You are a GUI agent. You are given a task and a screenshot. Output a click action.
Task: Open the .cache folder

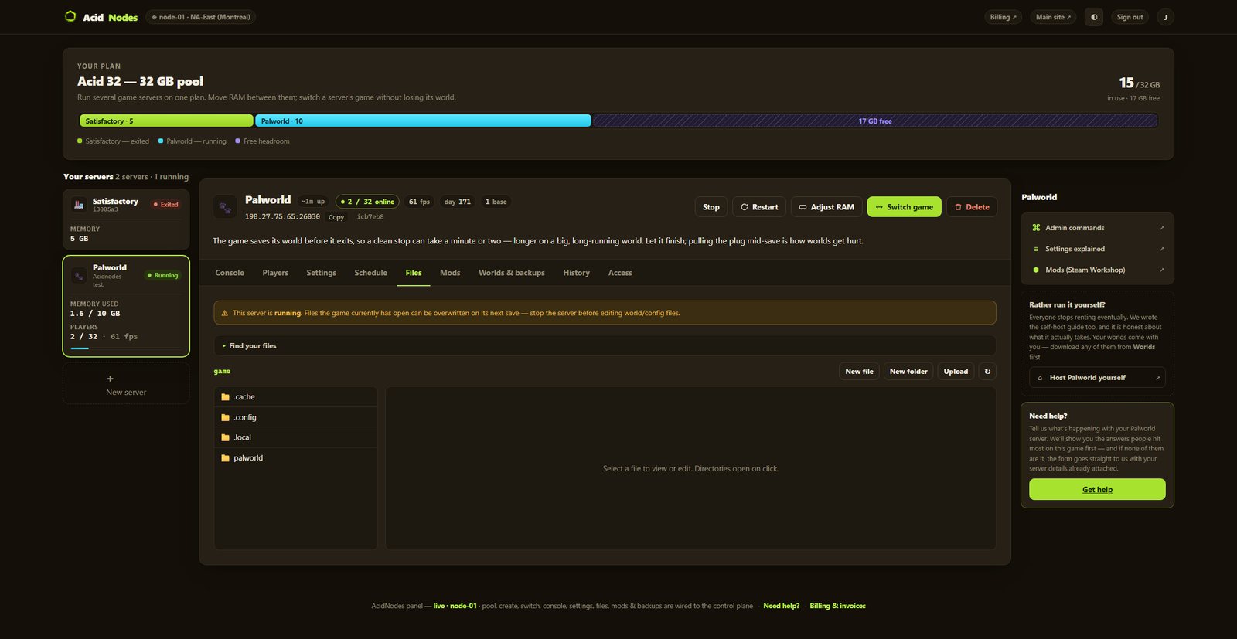296,397
